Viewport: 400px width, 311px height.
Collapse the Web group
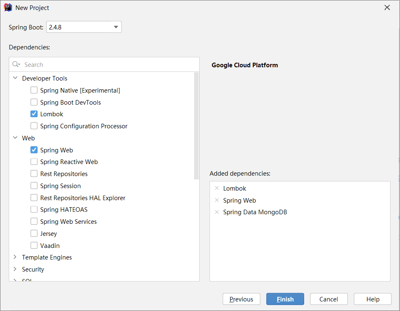pos(15,137)
